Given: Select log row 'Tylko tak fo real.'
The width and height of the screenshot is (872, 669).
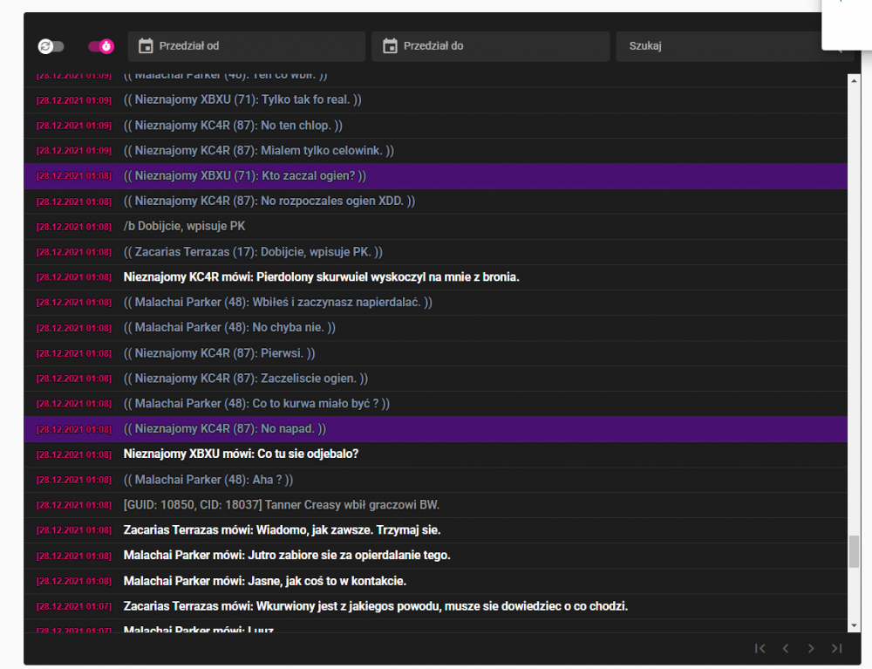Looking at the screenshot, I should [435, 100].
